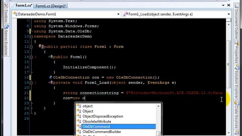Switch to the Form1.cs* tab
Screen dimensions: 242x136
click(23, 6)
